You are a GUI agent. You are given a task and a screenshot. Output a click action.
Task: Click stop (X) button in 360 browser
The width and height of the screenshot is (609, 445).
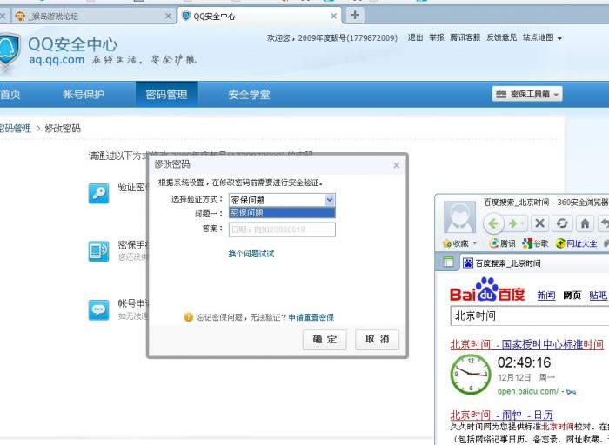point(539,223)
